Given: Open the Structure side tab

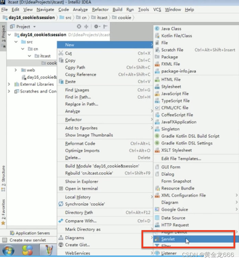Looking at the screenshot, I should (x=3, y=178).
